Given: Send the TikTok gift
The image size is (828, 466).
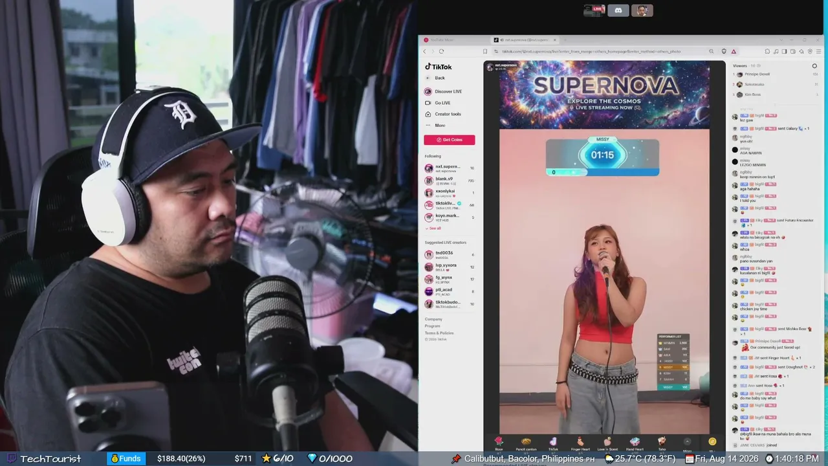Looking at the screenshot, I should (553, 443).
